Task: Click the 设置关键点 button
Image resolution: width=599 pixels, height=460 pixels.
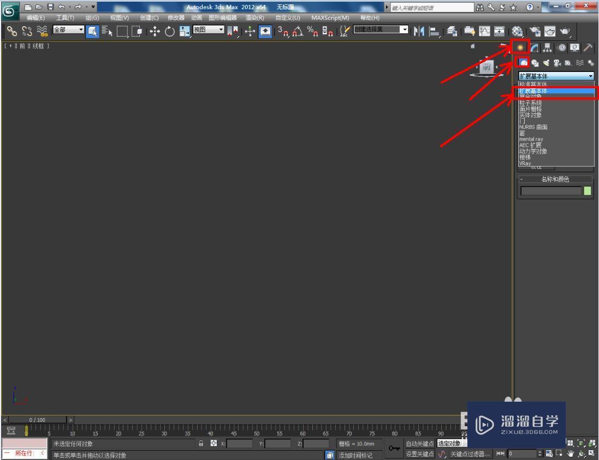Action: [x=419, y=454]
